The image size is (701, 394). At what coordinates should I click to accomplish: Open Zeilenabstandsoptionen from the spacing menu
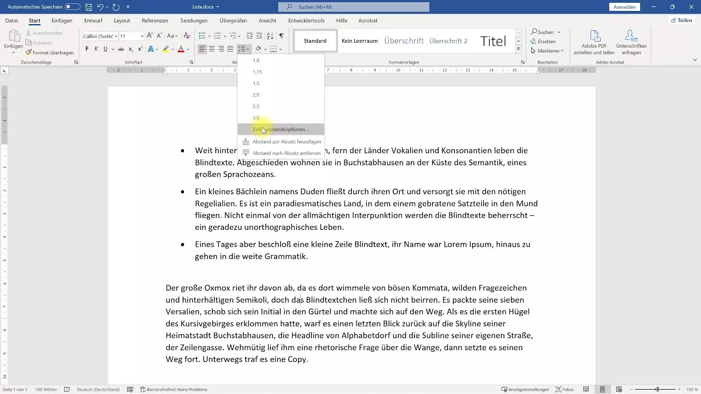[280, 129]
